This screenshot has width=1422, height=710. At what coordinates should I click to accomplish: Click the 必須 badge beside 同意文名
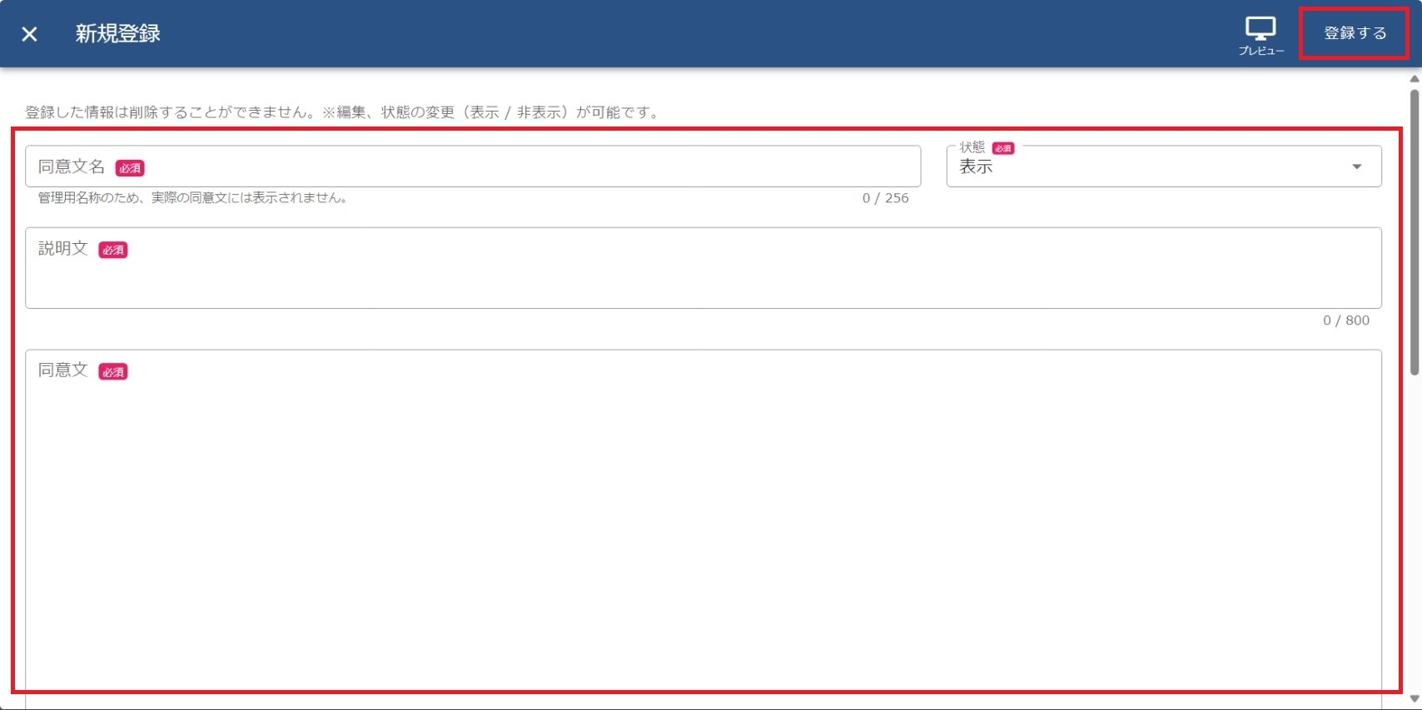(x=130, y=168)
